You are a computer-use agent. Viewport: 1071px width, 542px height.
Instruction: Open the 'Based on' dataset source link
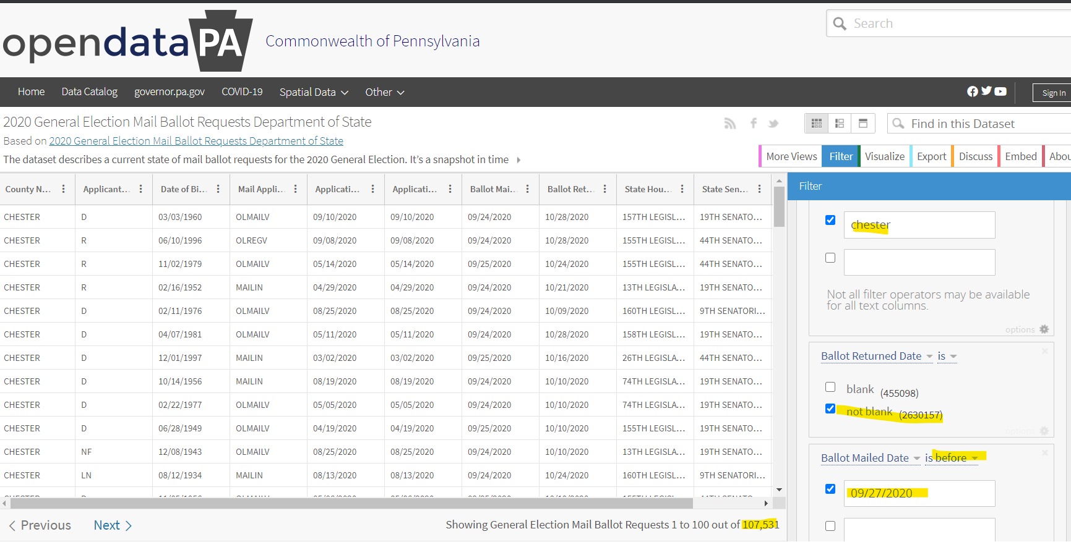[x=196, y=141]
